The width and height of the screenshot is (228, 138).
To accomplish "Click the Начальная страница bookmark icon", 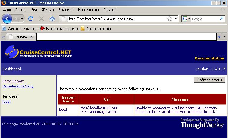I will click(42, 28).
